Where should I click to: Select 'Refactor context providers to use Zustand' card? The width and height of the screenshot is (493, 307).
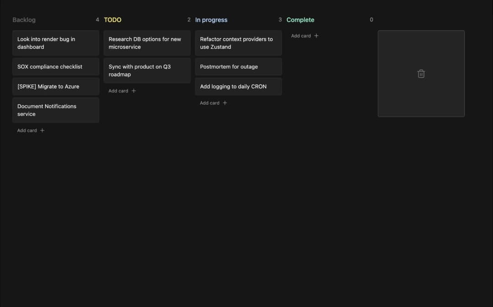[238, 43]
